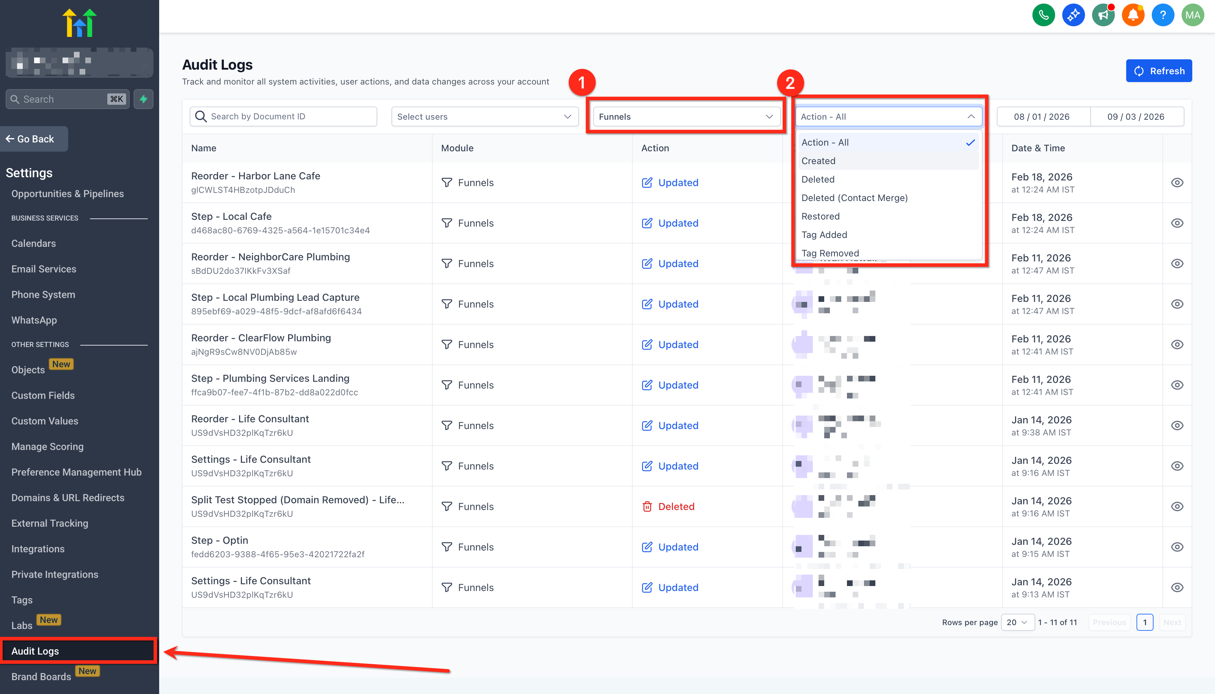Click the green phone dialer icon
This screenshot has width=1215, height=694.
[1043, 15]
